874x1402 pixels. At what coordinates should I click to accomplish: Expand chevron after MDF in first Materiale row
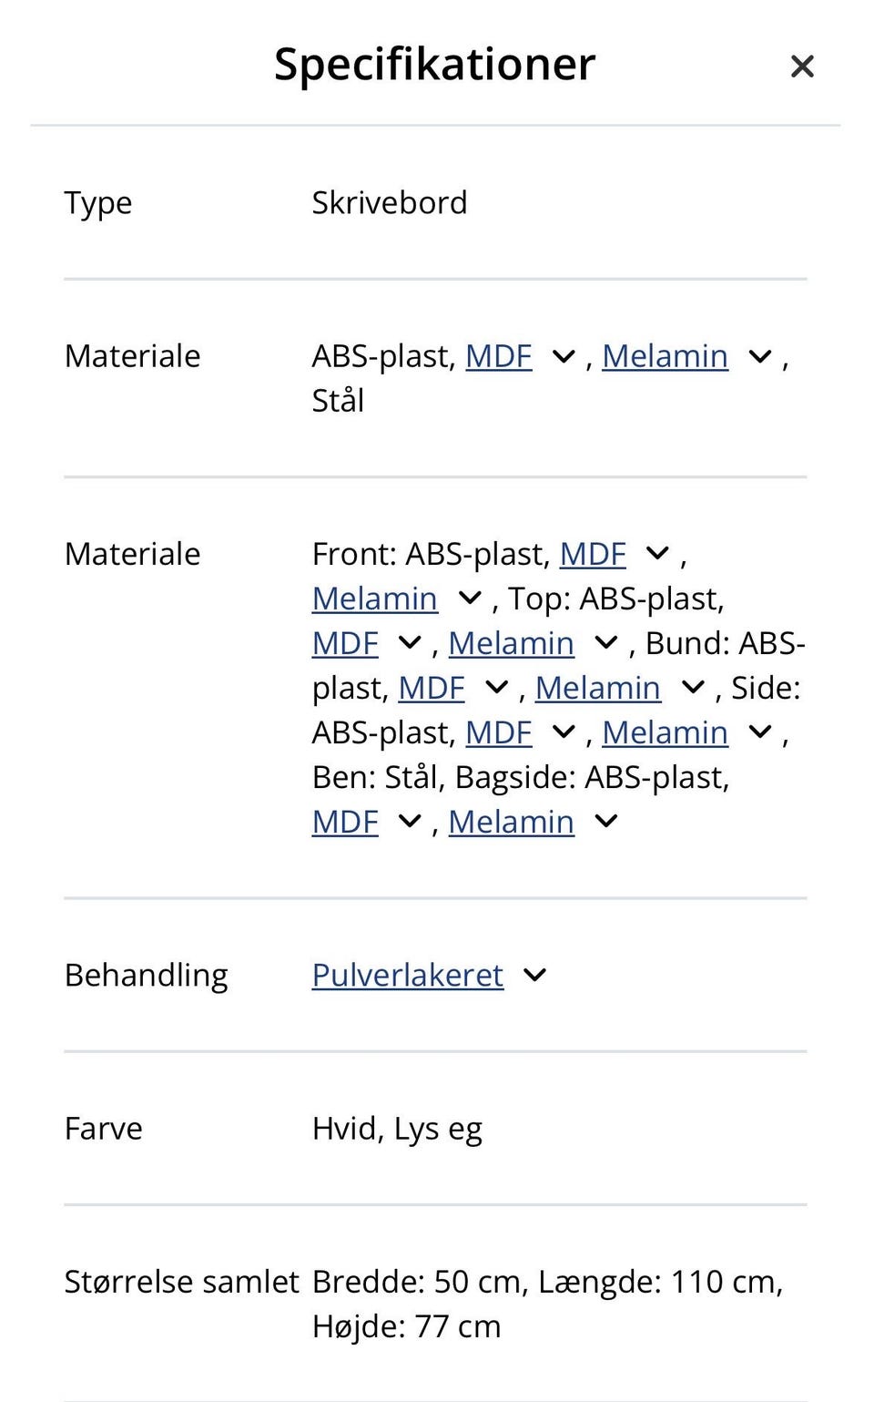564,357
